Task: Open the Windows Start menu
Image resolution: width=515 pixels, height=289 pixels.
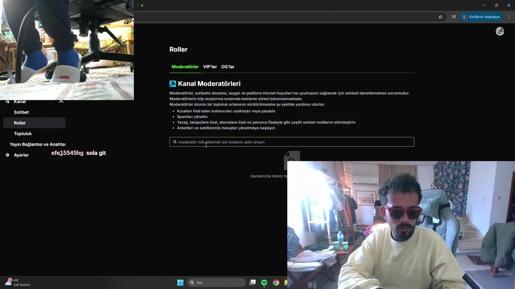Action: (x=180, y=283)
